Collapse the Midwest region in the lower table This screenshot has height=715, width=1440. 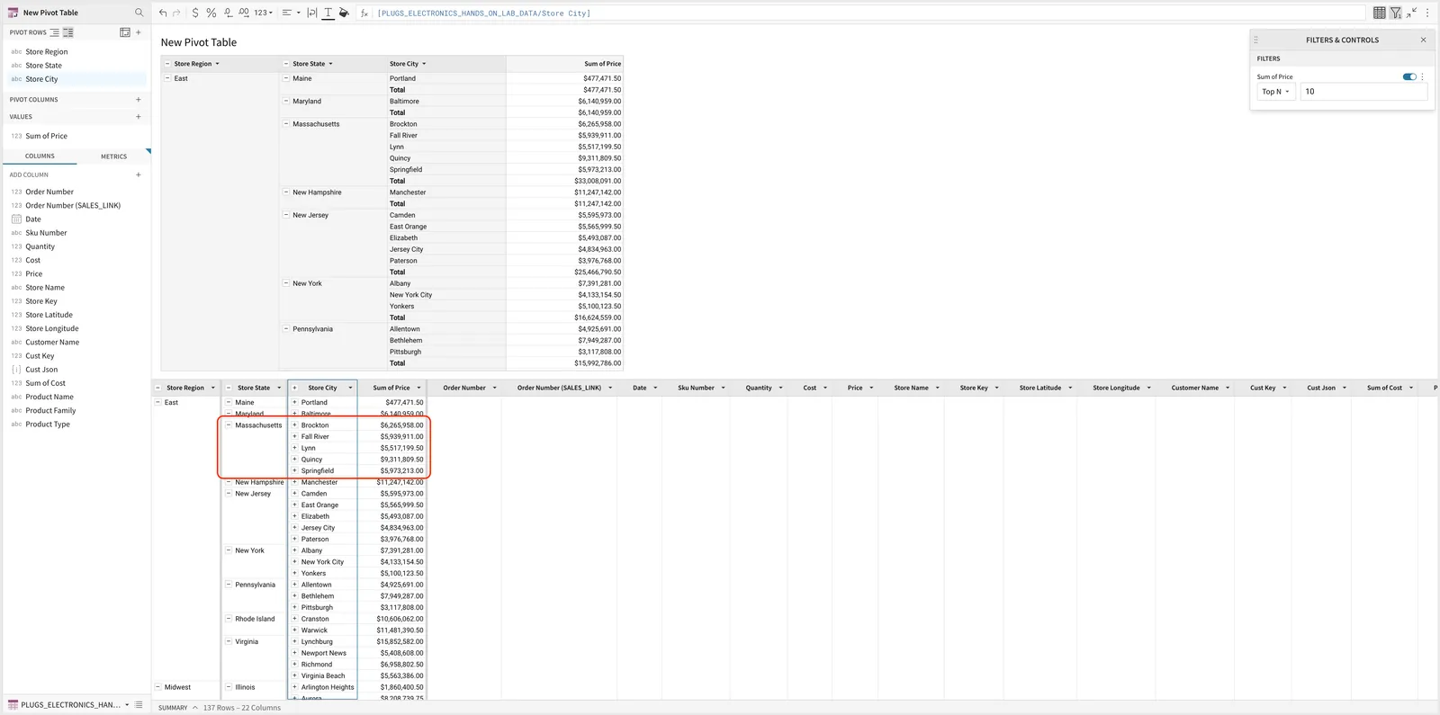(x=157, y=687)
